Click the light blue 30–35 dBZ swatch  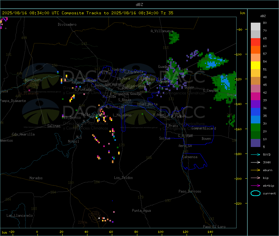255,120
